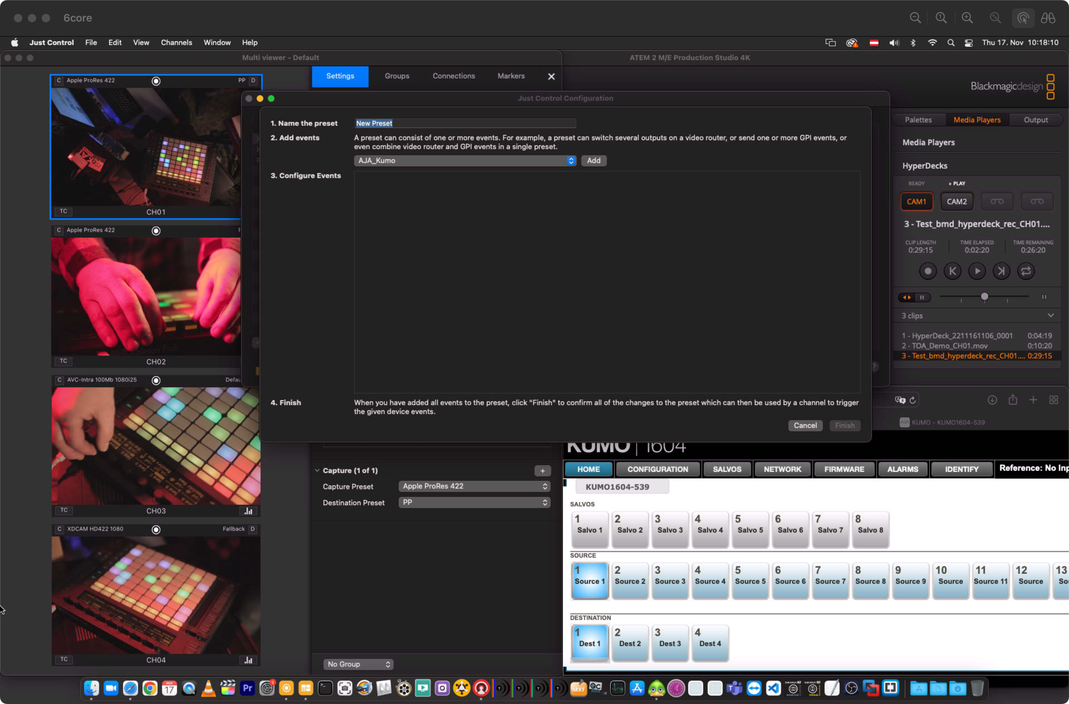The height and width of the screenshot is (704, 1069).
Task: Select Dest 2 in KUMO
Action: point(630,643)
